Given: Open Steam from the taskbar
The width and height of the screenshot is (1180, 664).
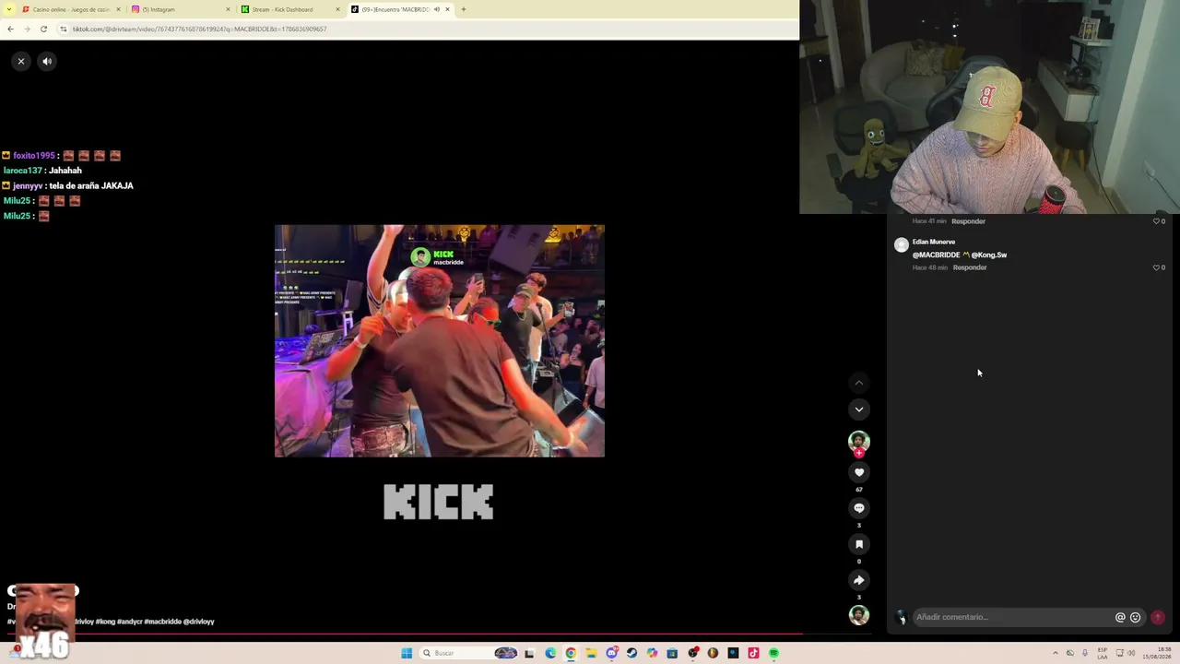Looking at the screenshot, I should pyautogui.click(x=631, y=653).
